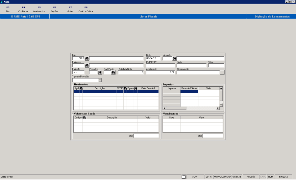
Task: Click binoculars icon in Agd column header
Action: pyautogui.click(x=81, y=88)
